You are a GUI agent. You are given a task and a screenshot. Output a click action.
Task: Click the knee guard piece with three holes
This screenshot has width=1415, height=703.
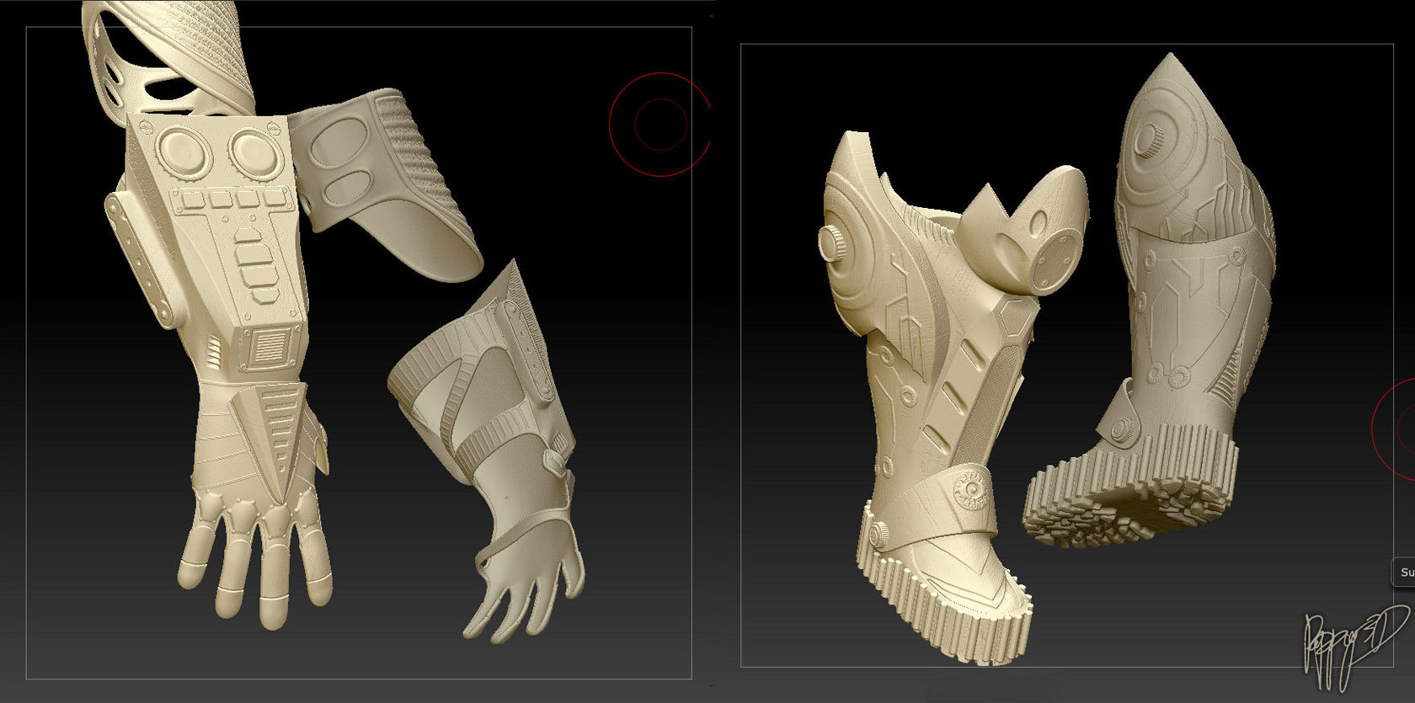[1023, 232]
